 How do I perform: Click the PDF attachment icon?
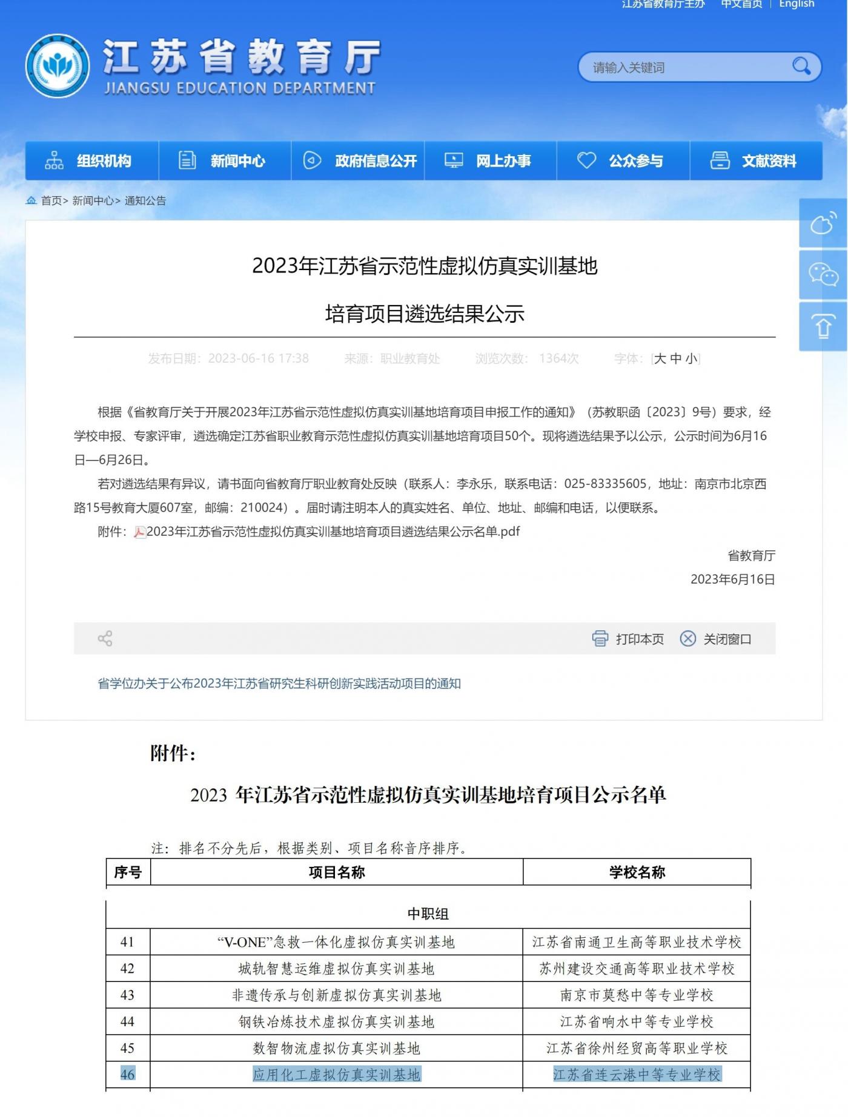pos(140,532)
